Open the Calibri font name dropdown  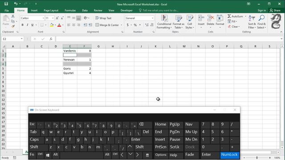[43, 18]
